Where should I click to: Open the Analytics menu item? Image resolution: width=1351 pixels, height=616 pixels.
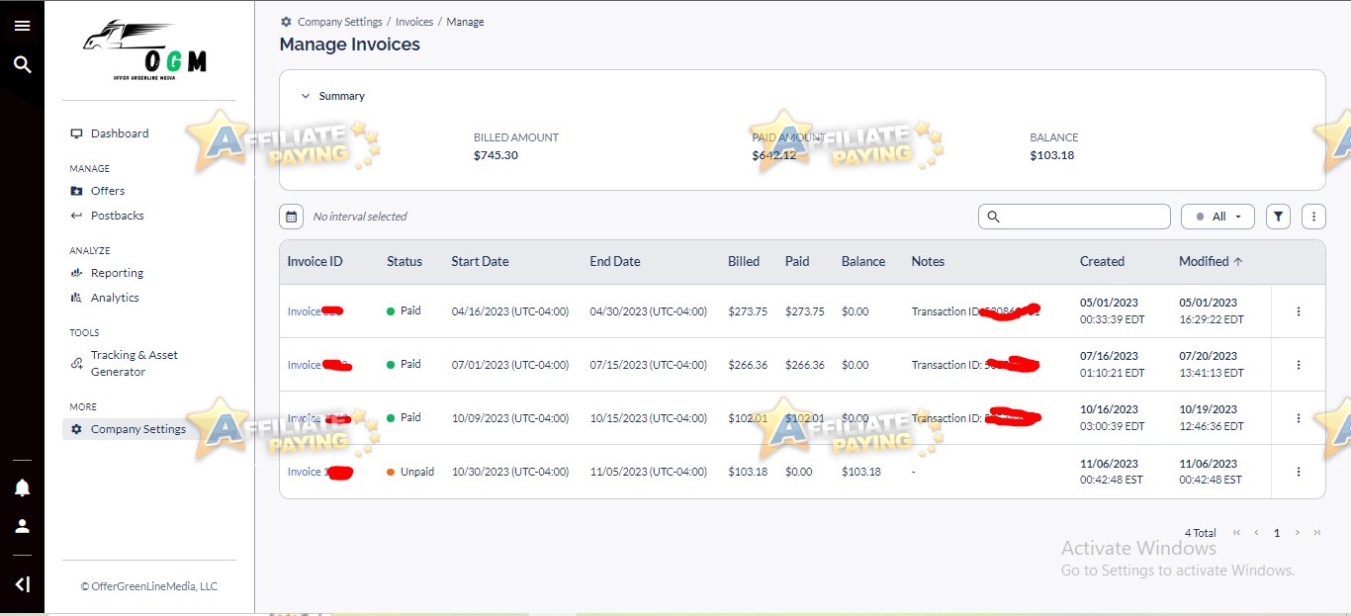pyautogui.click(x=115, y=298)
